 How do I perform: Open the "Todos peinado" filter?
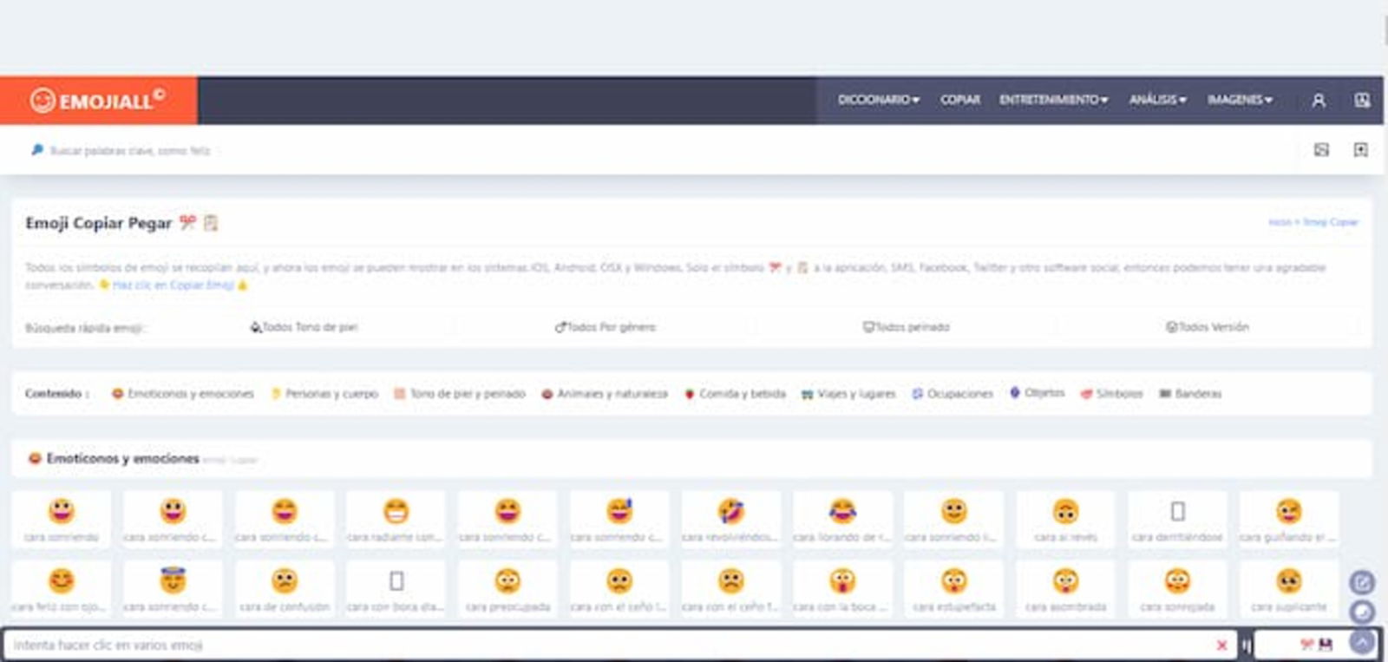(x=906, y=327)
